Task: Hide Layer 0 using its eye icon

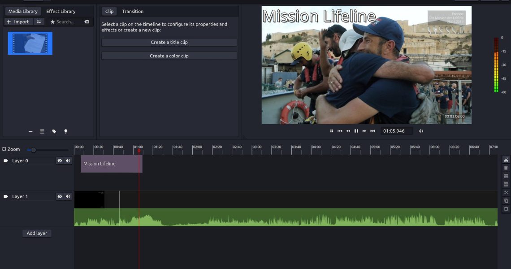Action: (x=60, y=161)
